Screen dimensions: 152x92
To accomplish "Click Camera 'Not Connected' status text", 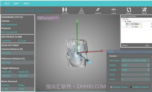I will point(9,25).
